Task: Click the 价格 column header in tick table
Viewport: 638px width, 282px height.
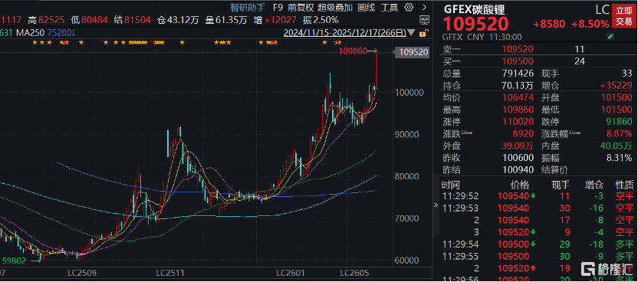Action: [x=521, y=185]
